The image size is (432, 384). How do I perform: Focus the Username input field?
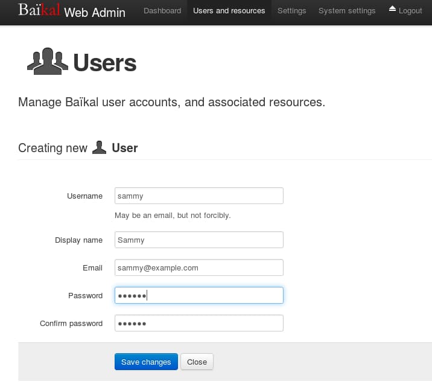pyautogui.click(x=199, y=196)
